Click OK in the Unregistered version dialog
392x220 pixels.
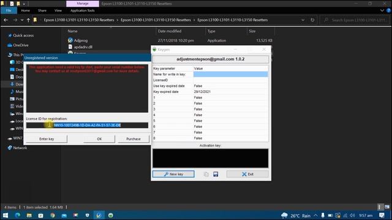99,139
